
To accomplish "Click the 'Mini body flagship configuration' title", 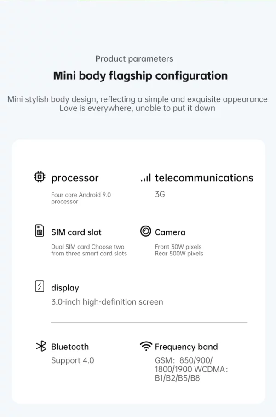I will (140, 76).
